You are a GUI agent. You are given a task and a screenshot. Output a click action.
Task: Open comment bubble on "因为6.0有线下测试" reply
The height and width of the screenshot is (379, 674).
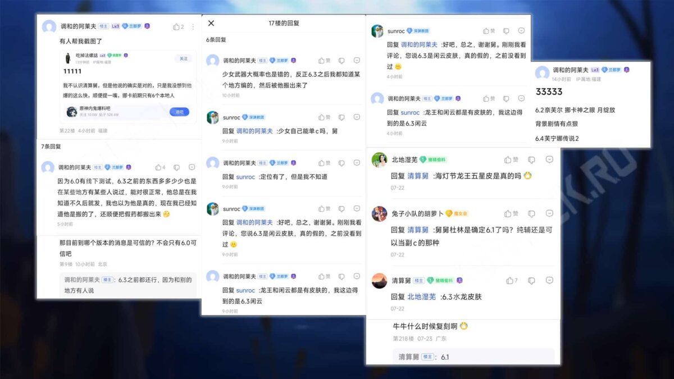point(192,167)
